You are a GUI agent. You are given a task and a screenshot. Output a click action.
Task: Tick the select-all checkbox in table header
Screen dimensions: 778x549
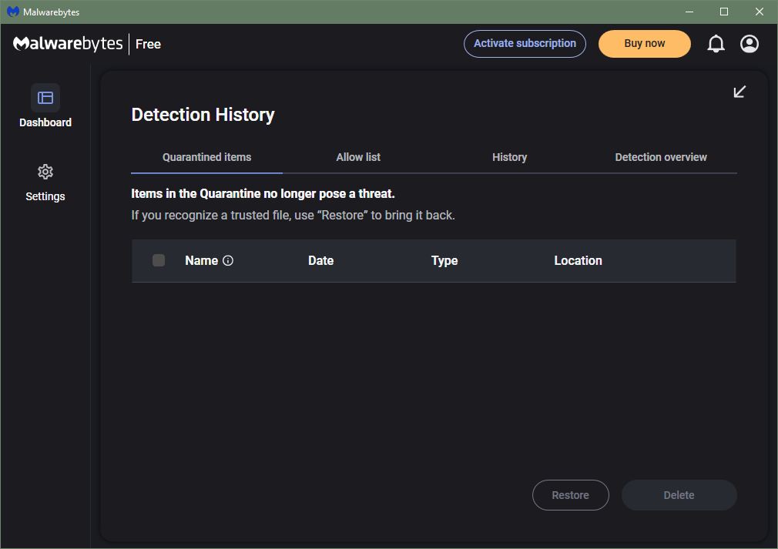[159, 260]
